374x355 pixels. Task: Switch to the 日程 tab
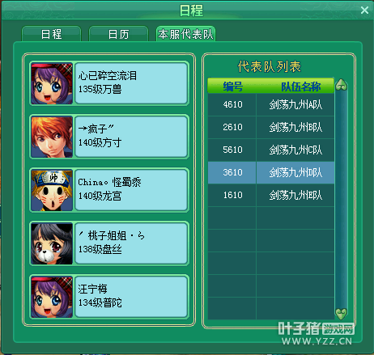click(x=51, y=34)
